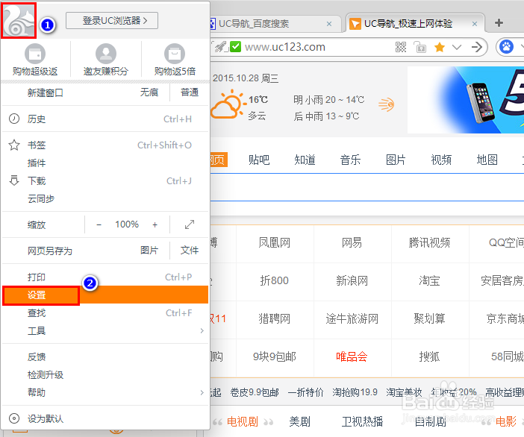Open the 书签 menu entry
This screenshot has height=437, width=524.
pos(105,145)
